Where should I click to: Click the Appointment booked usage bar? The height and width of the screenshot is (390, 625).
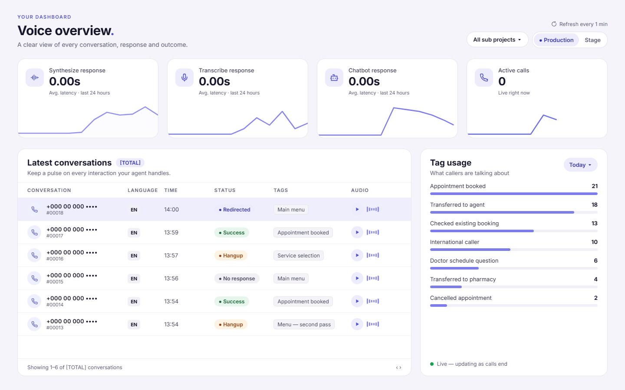514,194
